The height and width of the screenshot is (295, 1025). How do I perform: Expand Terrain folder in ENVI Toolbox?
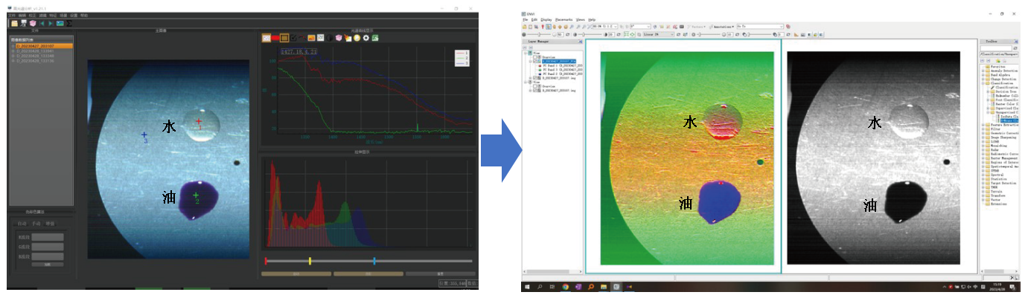[983, 191]
